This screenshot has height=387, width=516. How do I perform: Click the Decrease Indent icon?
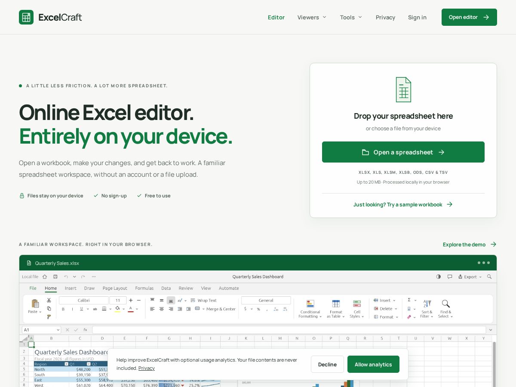[180, 309]
